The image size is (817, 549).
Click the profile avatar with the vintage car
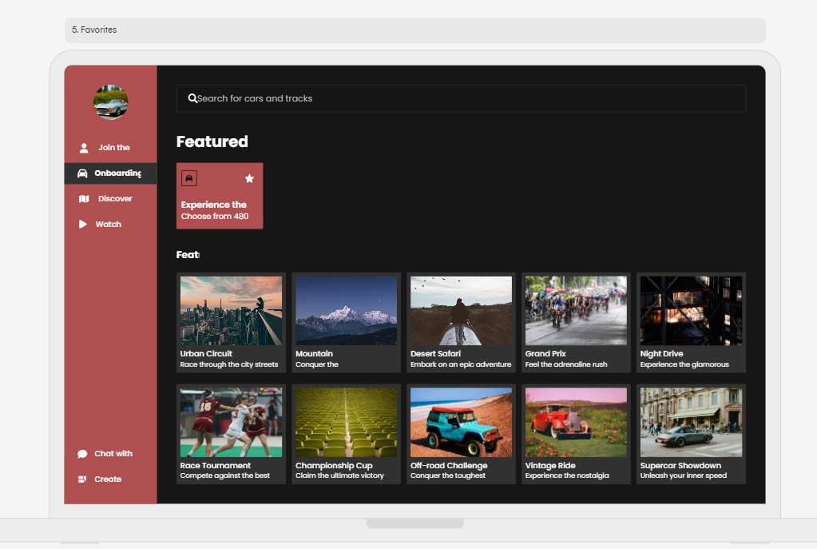click(110, 102)
